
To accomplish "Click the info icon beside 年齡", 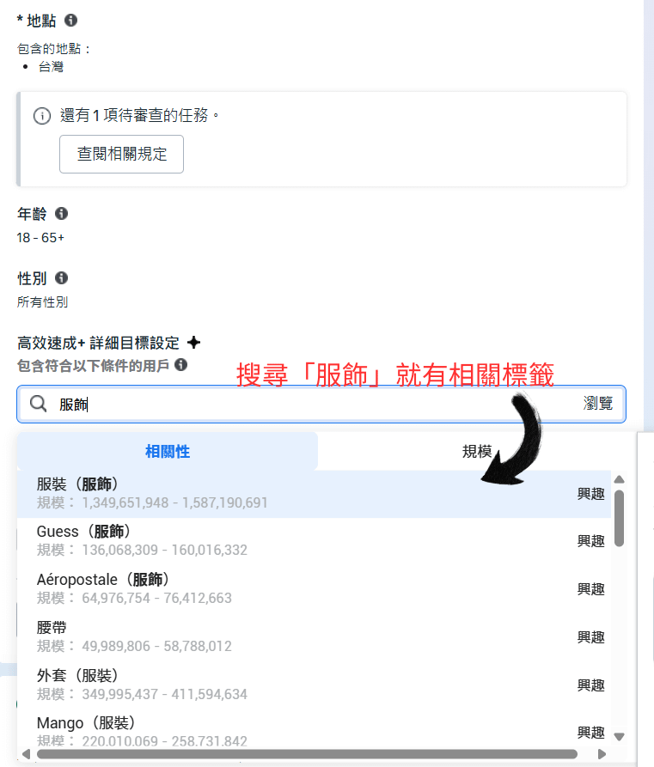I will tap(61, 213).
